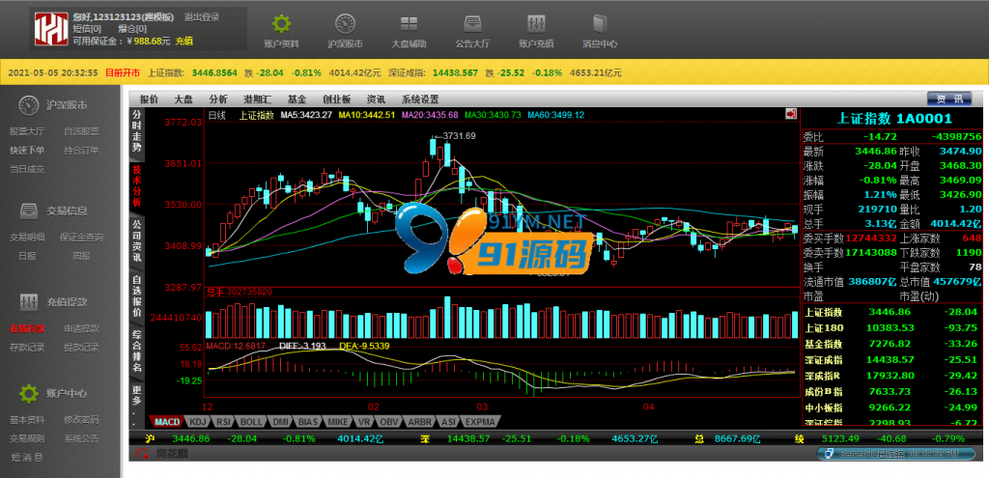Open 公告大厅 inbox icon
The height and width of the screenshot is (478, 989).
472,24
